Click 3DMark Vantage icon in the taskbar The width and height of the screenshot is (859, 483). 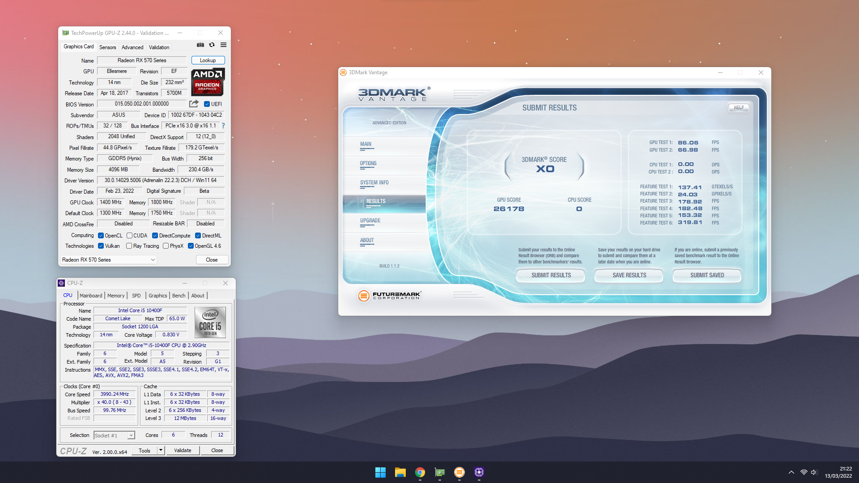pos(459,472)
